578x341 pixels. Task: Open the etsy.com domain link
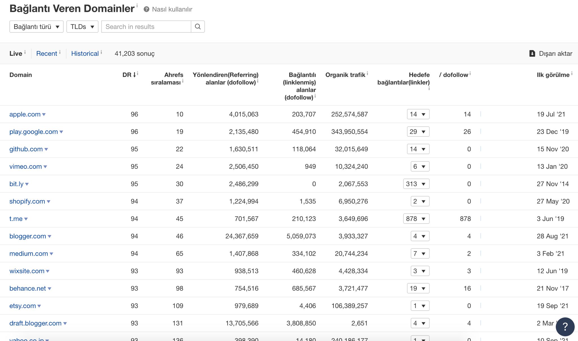click(x=23, y=306)
